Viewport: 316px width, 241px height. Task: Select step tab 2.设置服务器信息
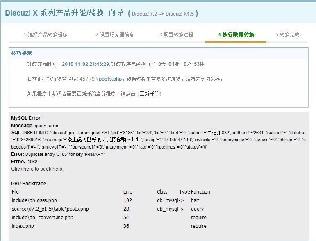(115, 35)
